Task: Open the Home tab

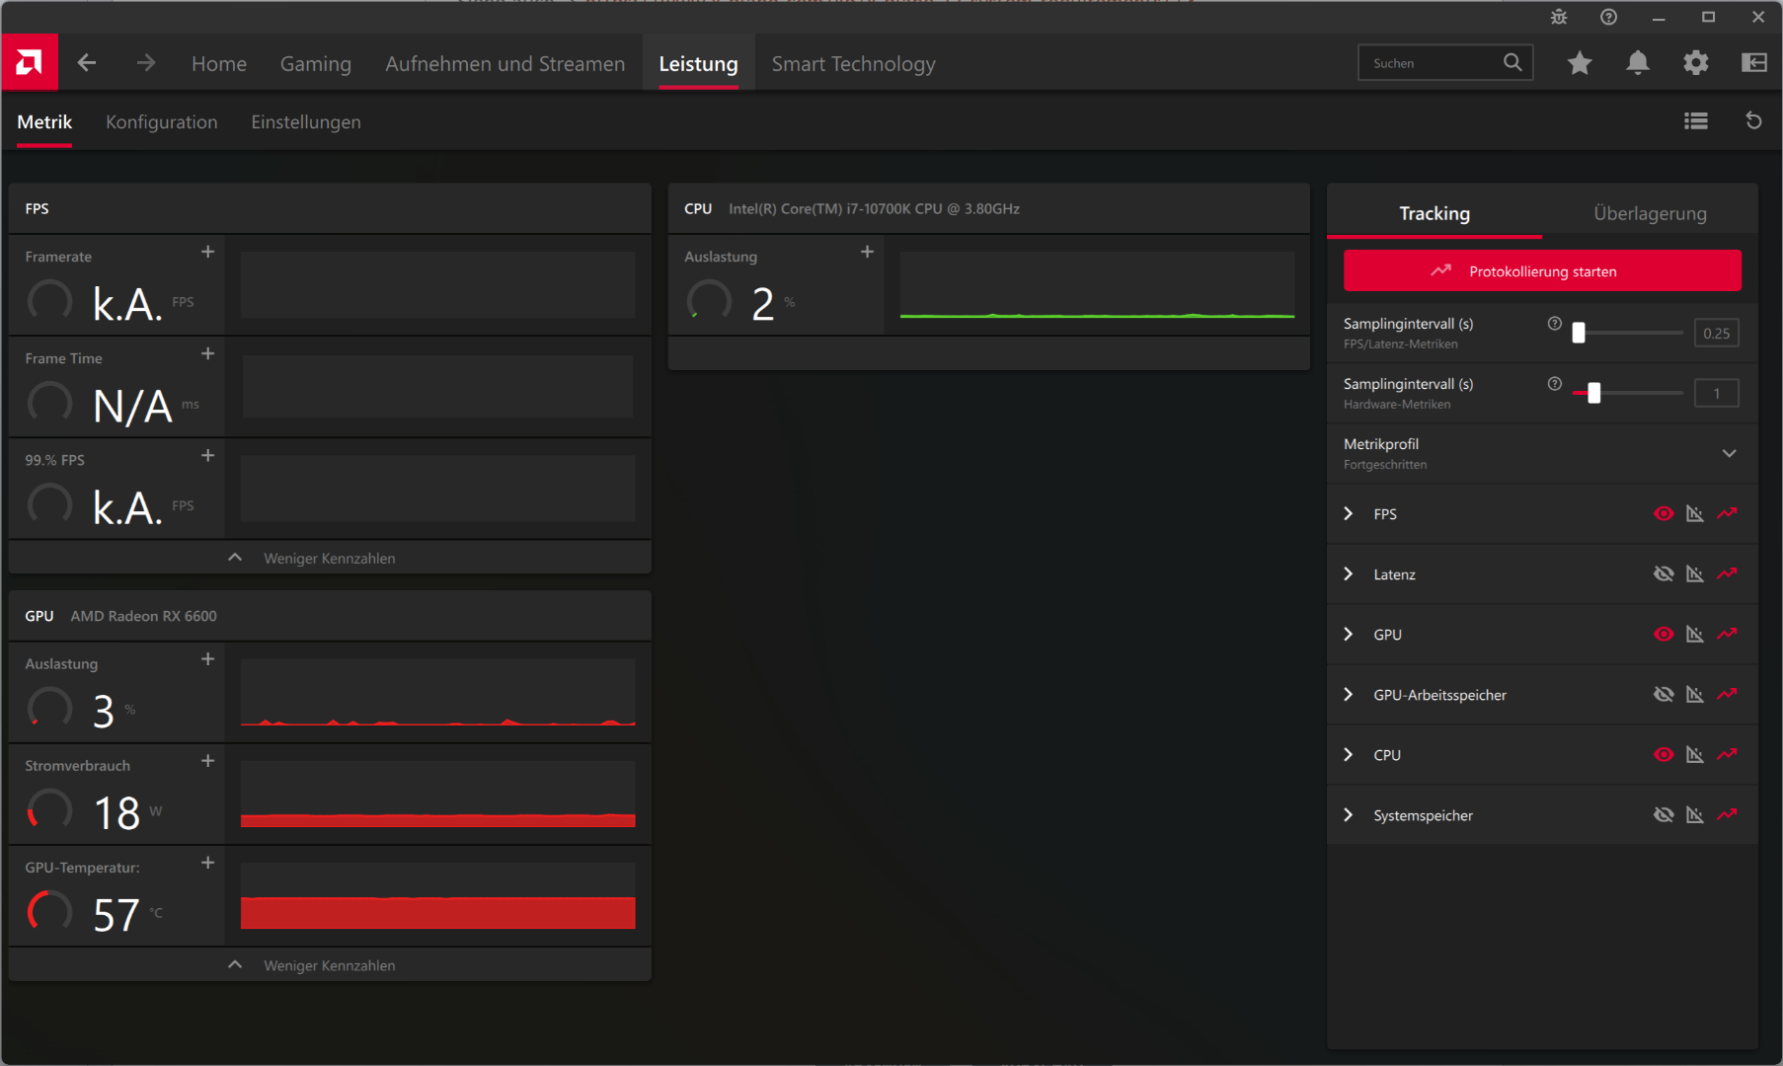Action: [219, 63]
